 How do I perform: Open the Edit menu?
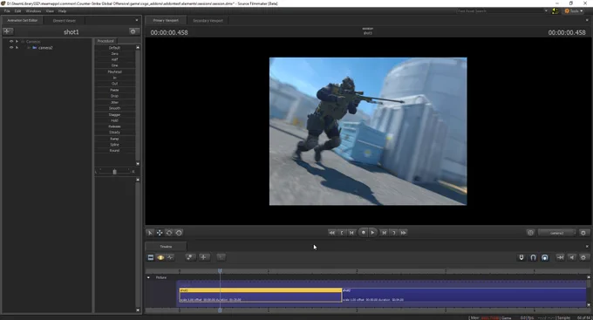tap(17, 11)
